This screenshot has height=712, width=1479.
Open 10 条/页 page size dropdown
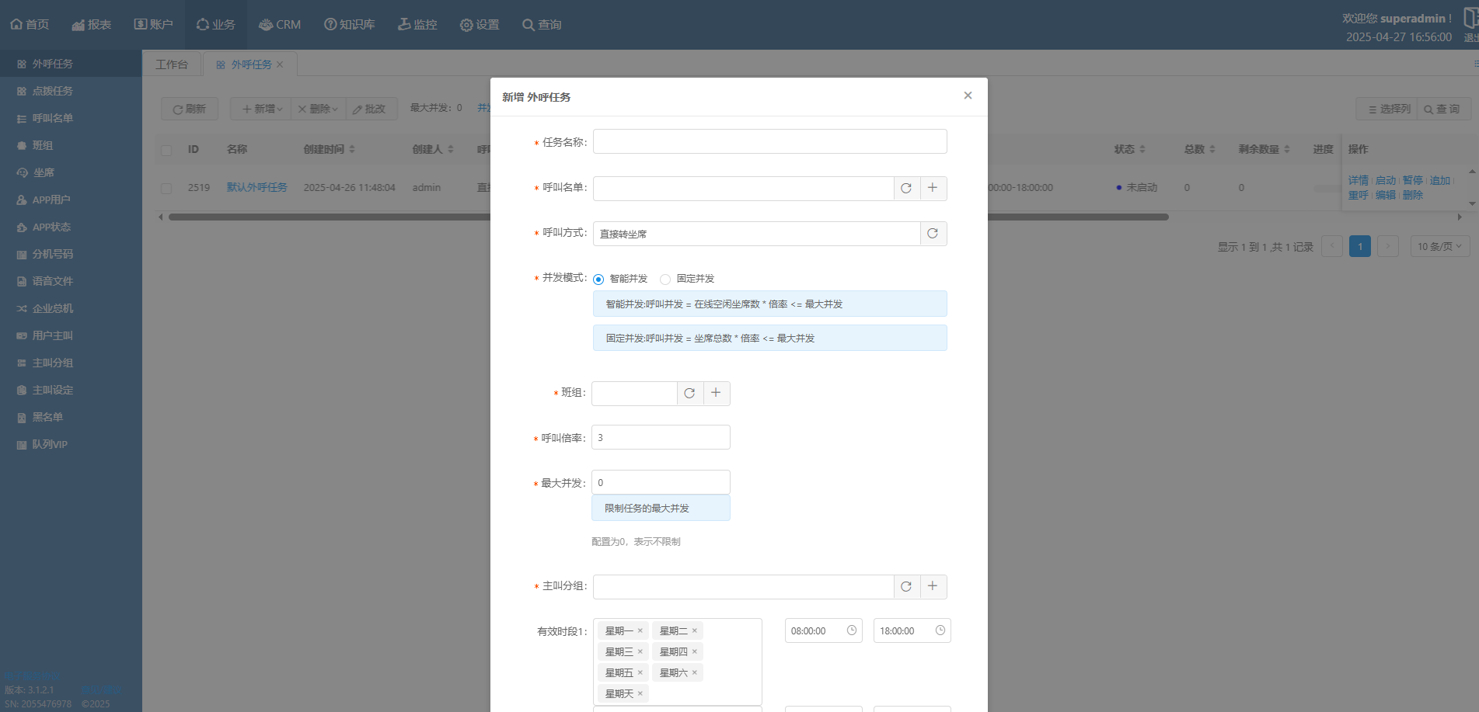coord(1439,246)
